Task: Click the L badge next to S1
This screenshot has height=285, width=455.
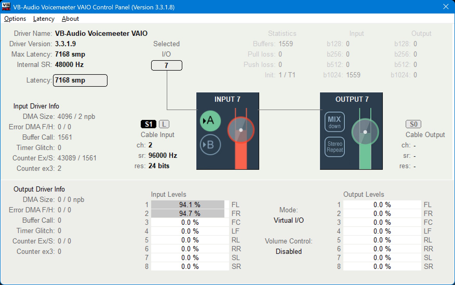Action: (164, 124)
